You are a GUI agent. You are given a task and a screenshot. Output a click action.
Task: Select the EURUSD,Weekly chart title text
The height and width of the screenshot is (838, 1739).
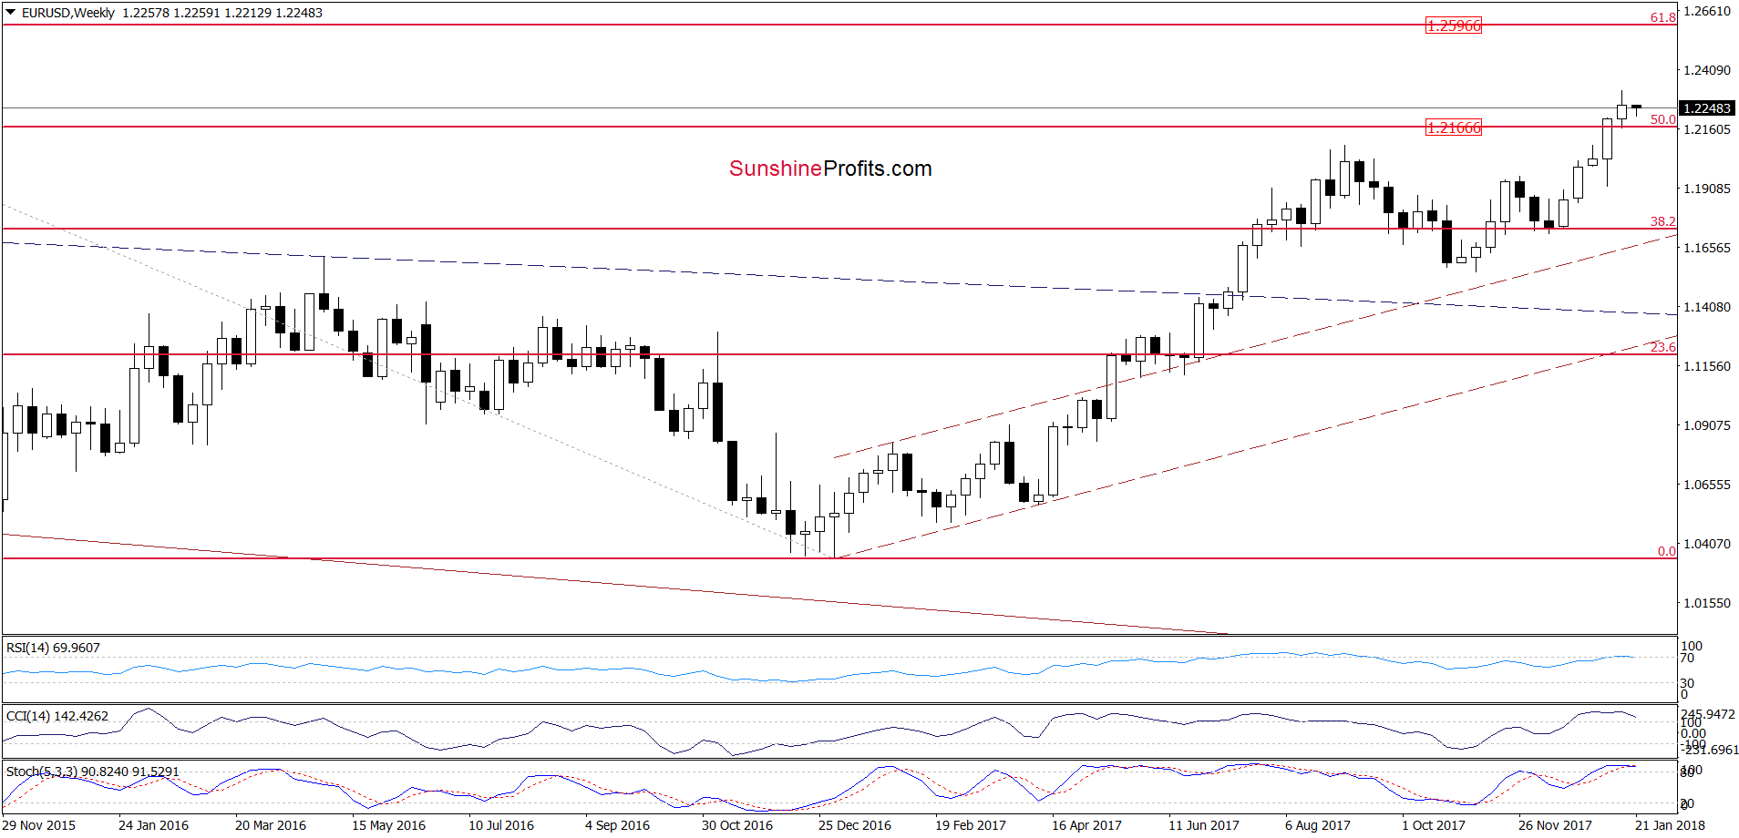point(68,13)
